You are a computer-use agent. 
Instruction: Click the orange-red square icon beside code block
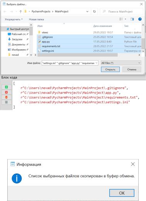[x=6, y=97]
